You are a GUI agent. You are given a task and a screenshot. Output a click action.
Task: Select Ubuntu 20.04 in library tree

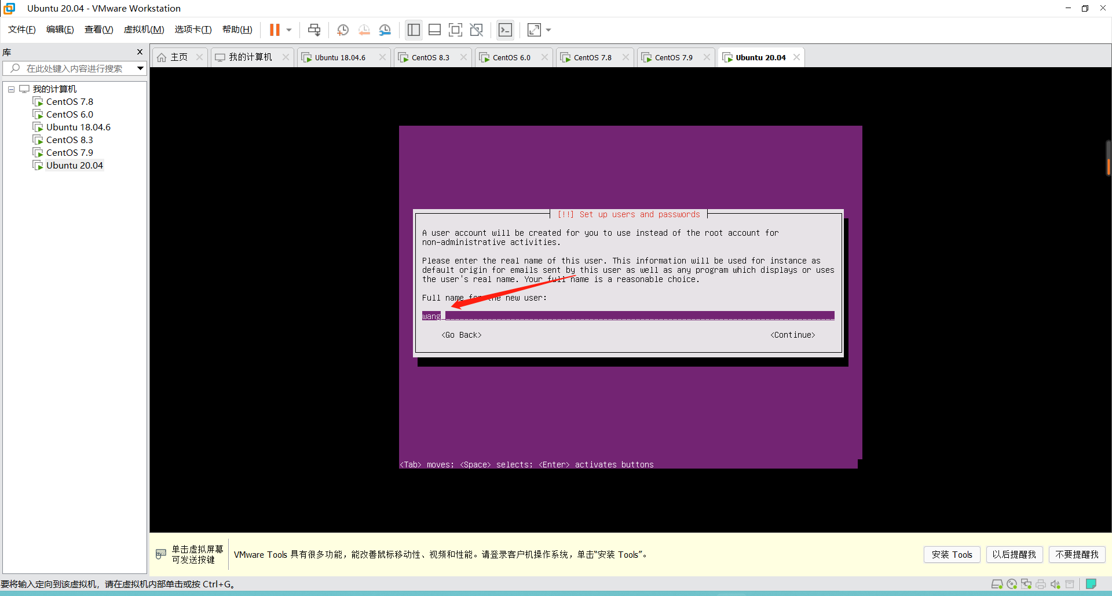click(x=74, y=165)
